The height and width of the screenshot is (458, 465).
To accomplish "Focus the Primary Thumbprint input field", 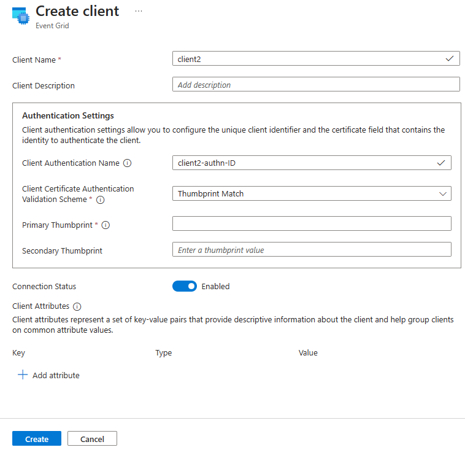I will pyautogui.click(x=312, y=223).
